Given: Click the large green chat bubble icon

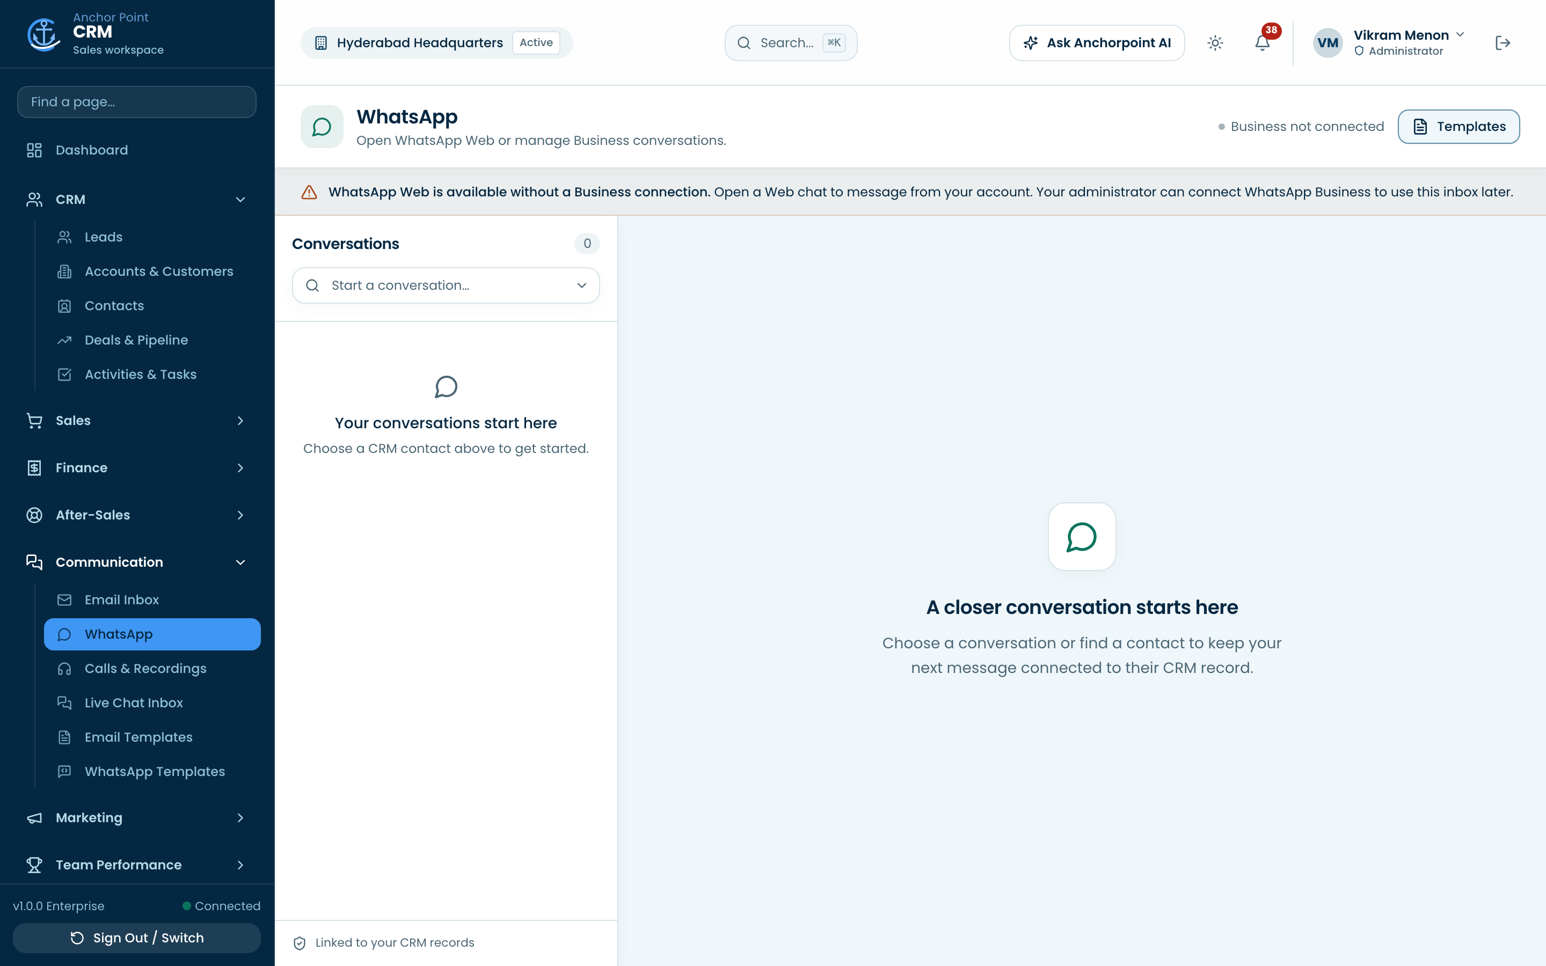Looking at the screenshot, I should click(1082, 537).
